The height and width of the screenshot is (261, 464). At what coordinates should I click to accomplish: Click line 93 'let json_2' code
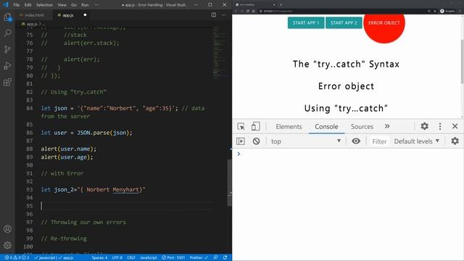(94, 189)
